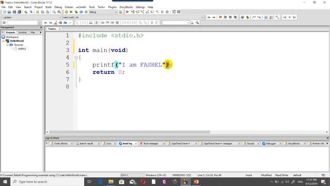Close the main.c editor tab
The height and width of the screenshot is (186, 330).
click(x=60, y=29)
